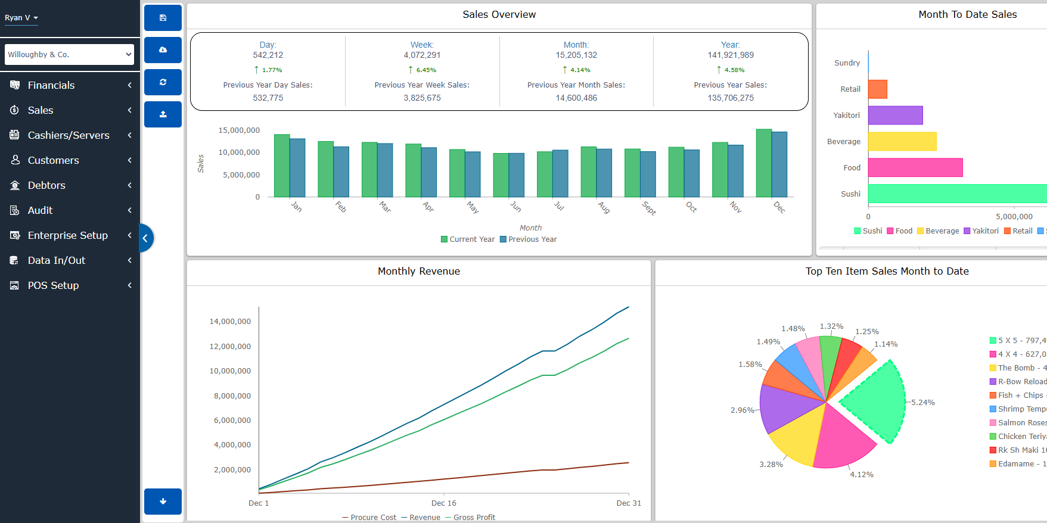Image resolution: width=1047 pixels, height=523 pixels.
Task: Expand Enterprise Setup chevron
Action: coord(129,235)
